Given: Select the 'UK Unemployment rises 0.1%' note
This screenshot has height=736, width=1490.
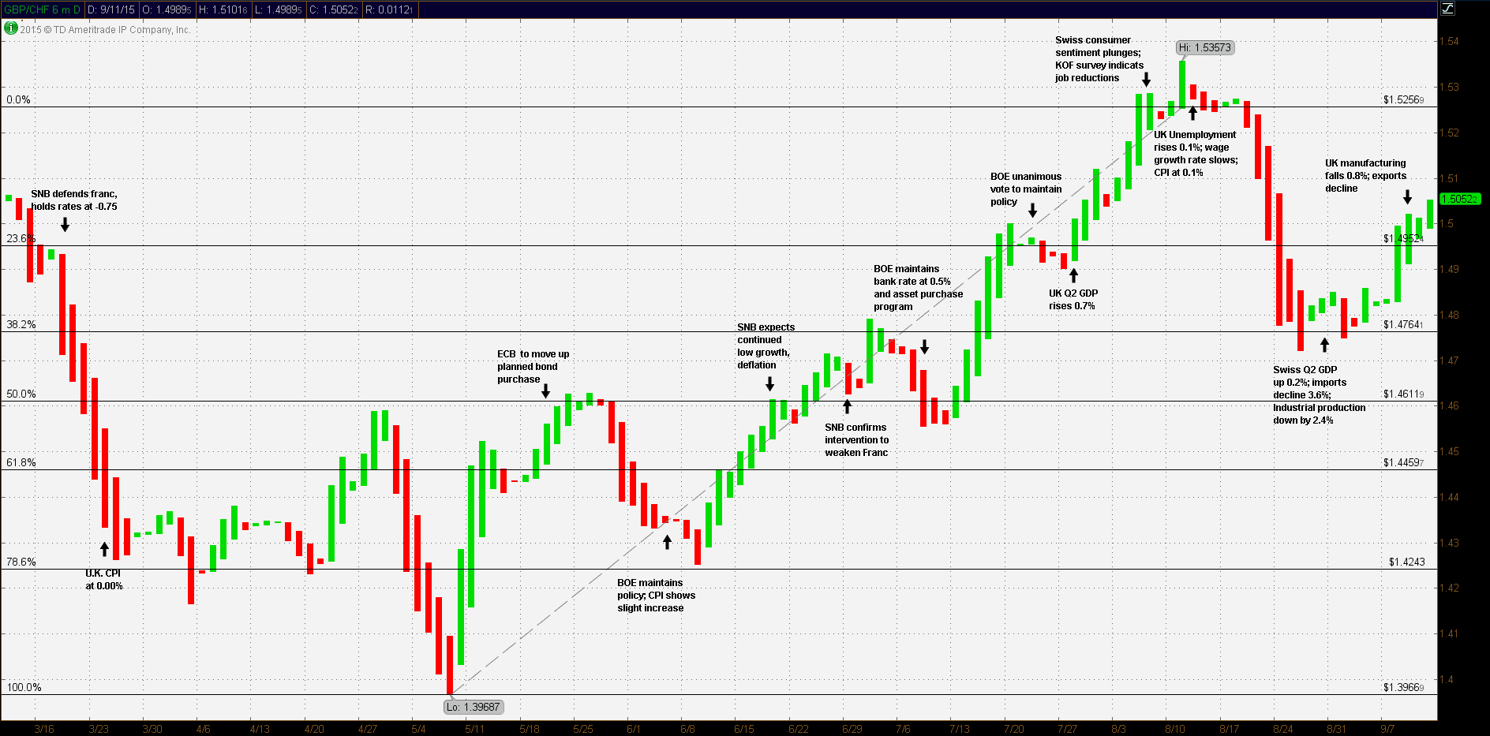Looking at the screenshot, I should click(x=1196, y=153).
